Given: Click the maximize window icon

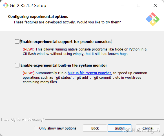Looking at the screenshot, I should 139,5.
